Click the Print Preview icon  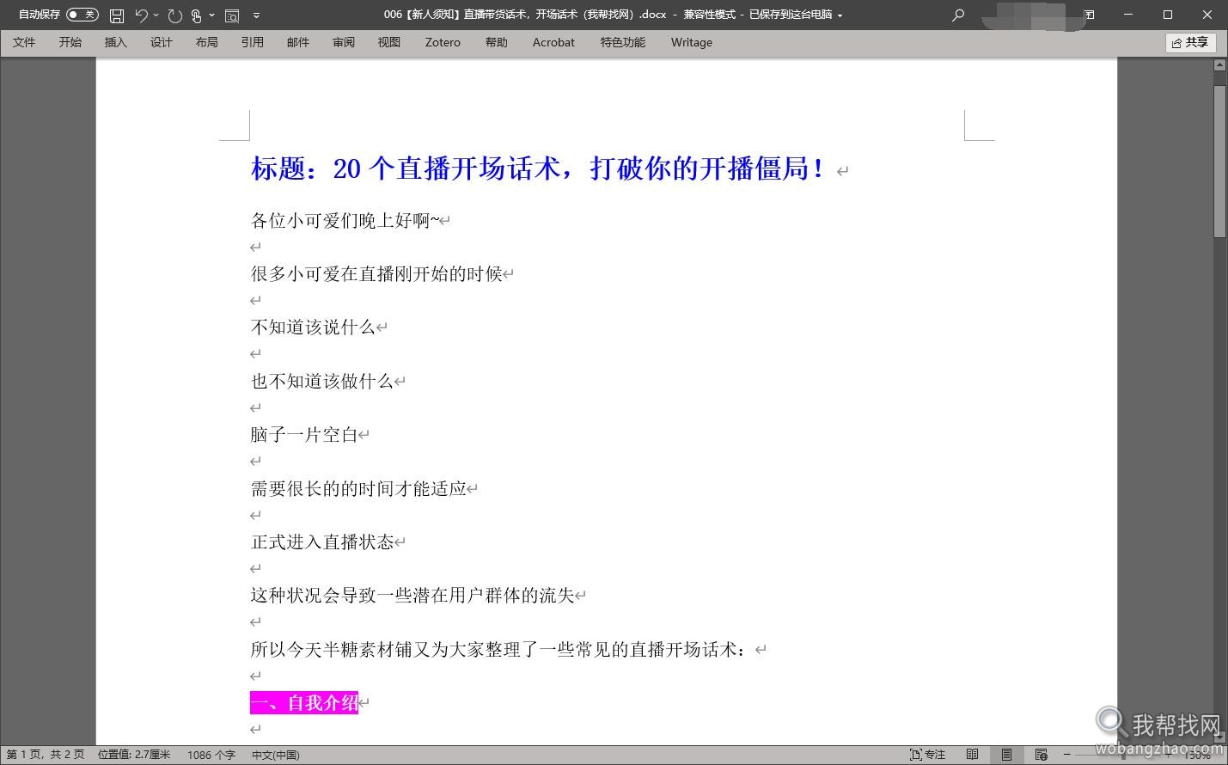232,15
